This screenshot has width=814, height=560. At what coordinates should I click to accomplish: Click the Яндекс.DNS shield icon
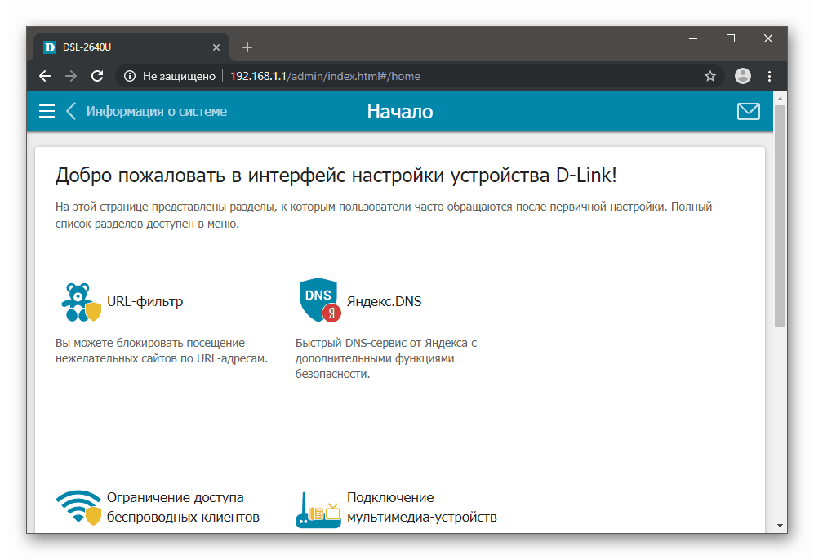(x=320, y=300)
